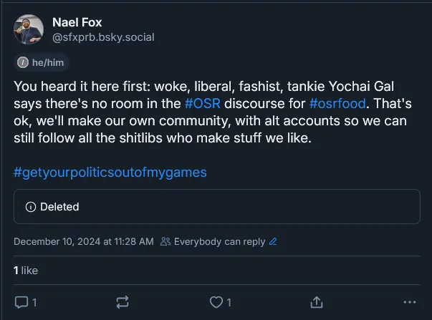Click the December 10, 2024 timestamp
The width and height of the screenshot is (432, 320).
[x=83, y=242]
